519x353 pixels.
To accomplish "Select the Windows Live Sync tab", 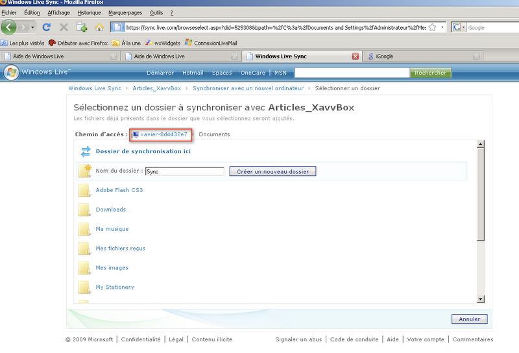I will click(x=301, y=56).
